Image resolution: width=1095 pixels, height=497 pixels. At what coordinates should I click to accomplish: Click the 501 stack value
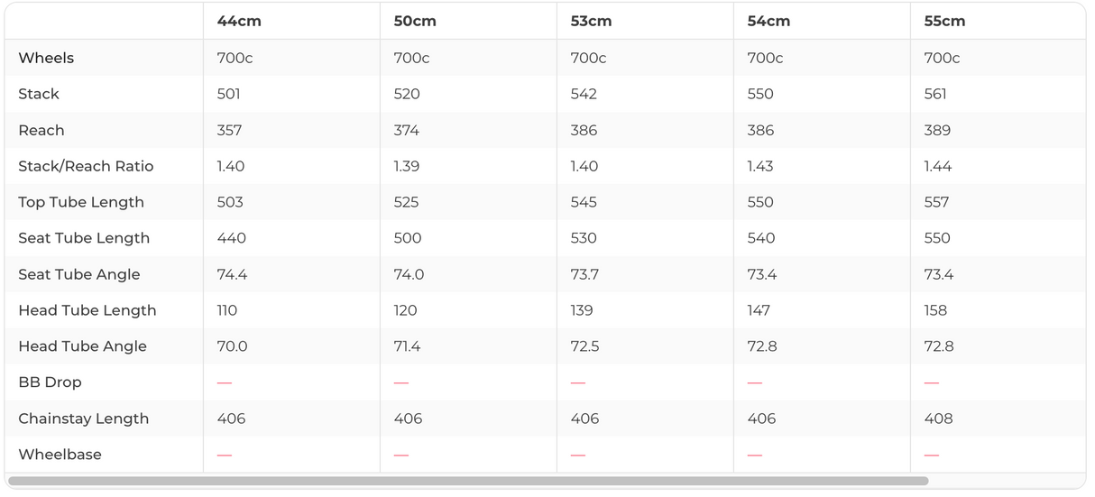(x=229, y=94)
